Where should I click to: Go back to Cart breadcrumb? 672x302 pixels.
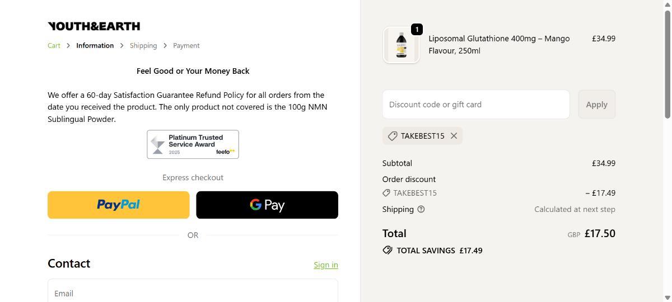pyautogui.click(x=54, y=45)
